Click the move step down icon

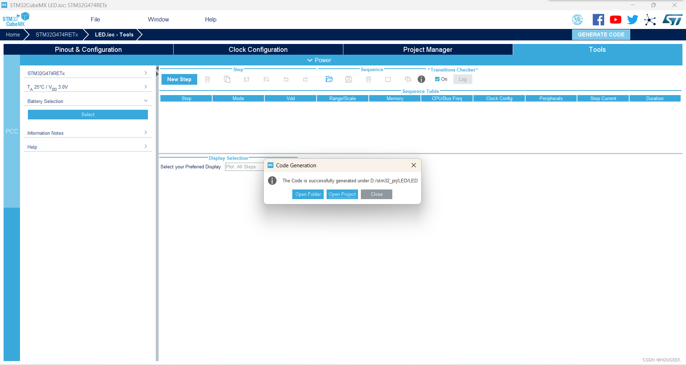266,79
